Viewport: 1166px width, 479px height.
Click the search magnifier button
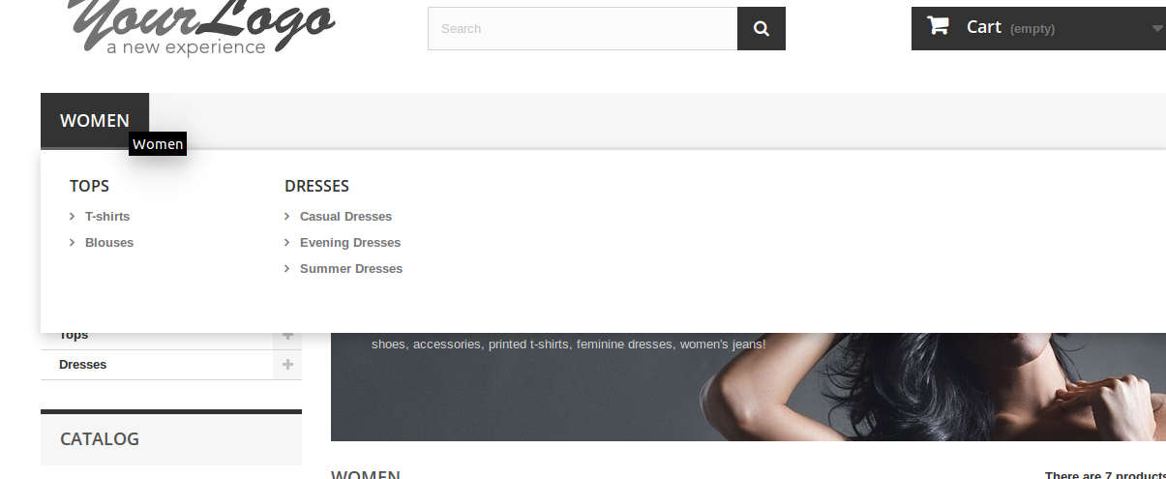point(762,28)
